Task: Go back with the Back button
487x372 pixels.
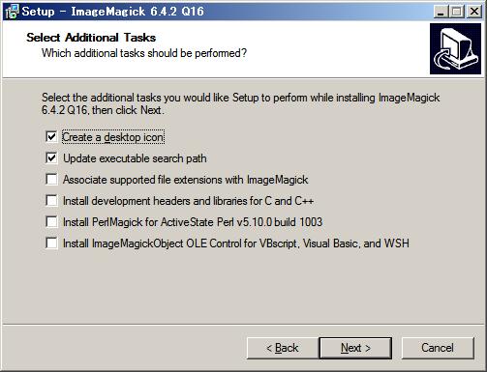Action: coord(283,348)
